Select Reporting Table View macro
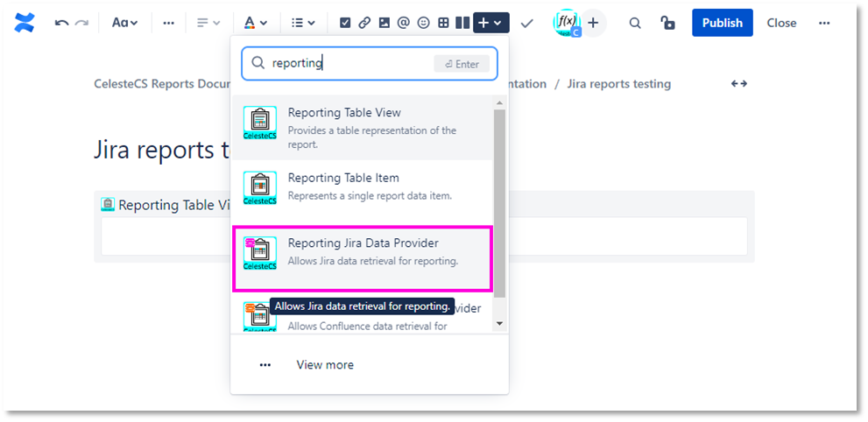The width and height of the screenshot is (868, 422). 362,129
